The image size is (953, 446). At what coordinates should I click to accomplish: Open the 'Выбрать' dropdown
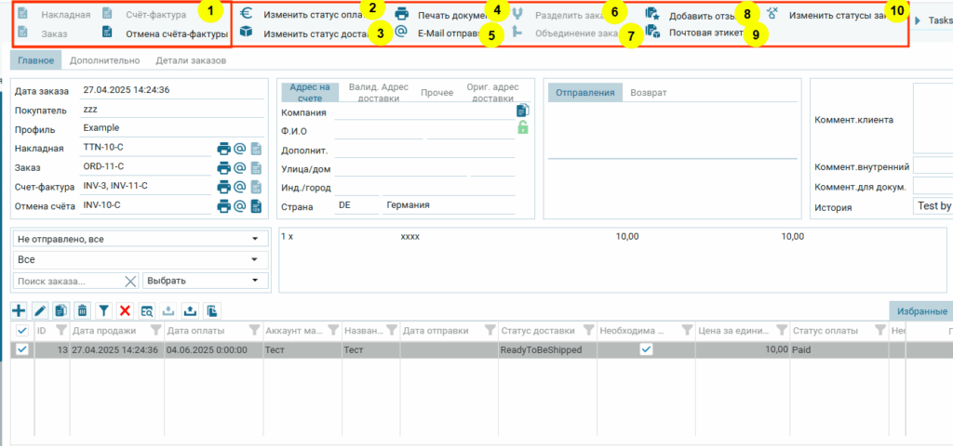coord(205,281)
